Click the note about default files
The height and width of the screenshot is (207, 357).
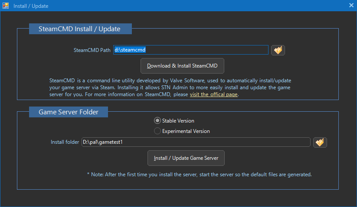[200, 175]
